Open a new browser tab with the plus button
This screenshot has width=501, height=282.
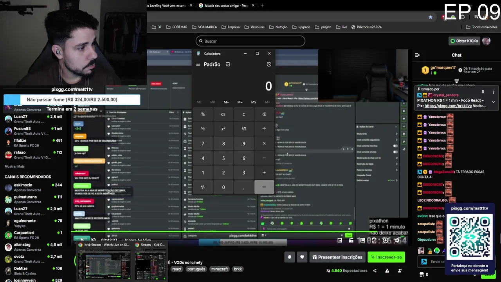262,5
